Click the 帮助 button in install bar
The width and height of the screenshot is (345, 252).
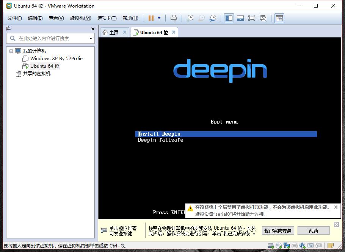pyautogui.click(x=313, y=231)
